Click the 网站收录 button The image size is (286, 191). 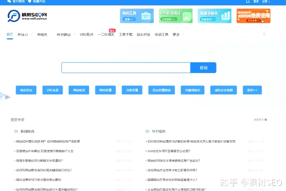click(x=79, y=90)
